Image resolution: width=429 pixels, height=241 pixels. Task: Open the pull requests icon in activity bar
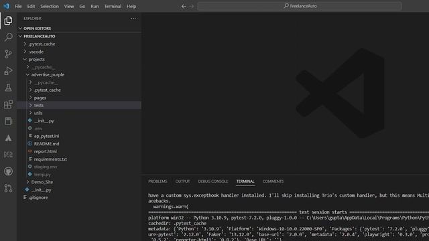click(8, 188)
